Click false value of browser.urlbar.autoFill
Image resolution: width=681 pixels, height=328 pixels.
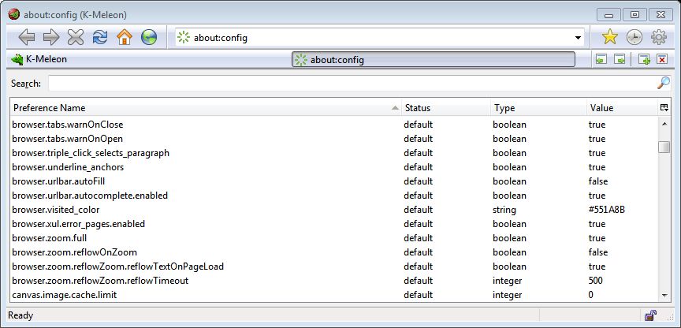click(x=598, y=181)
